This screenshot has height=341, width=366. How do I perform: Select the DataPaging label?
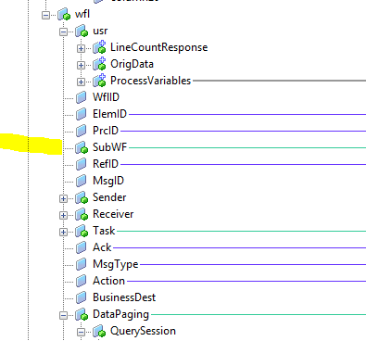click(x=120, y=315)
